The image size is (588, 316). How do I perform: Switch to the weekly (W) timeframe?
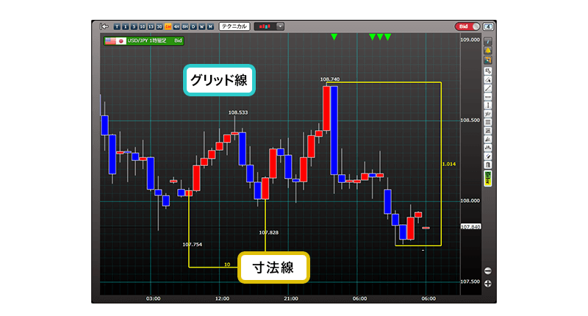201,26
